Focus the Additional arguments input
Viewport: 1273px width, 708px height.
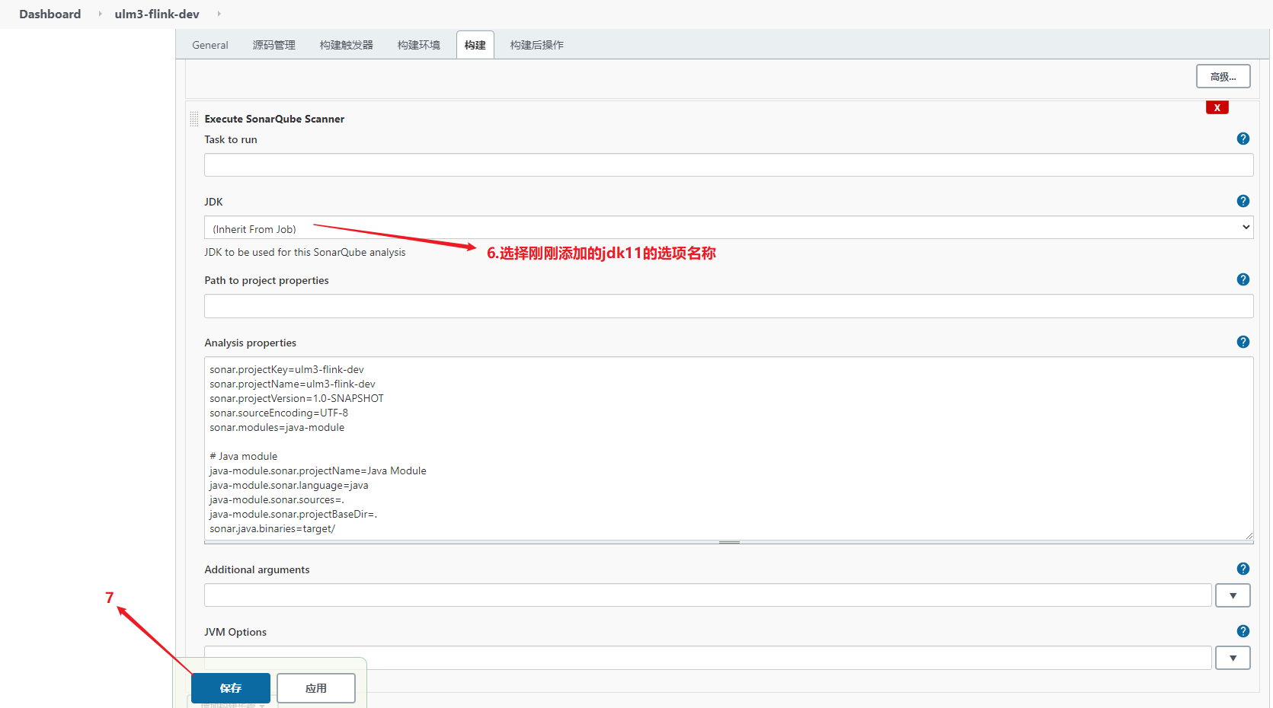708,595
